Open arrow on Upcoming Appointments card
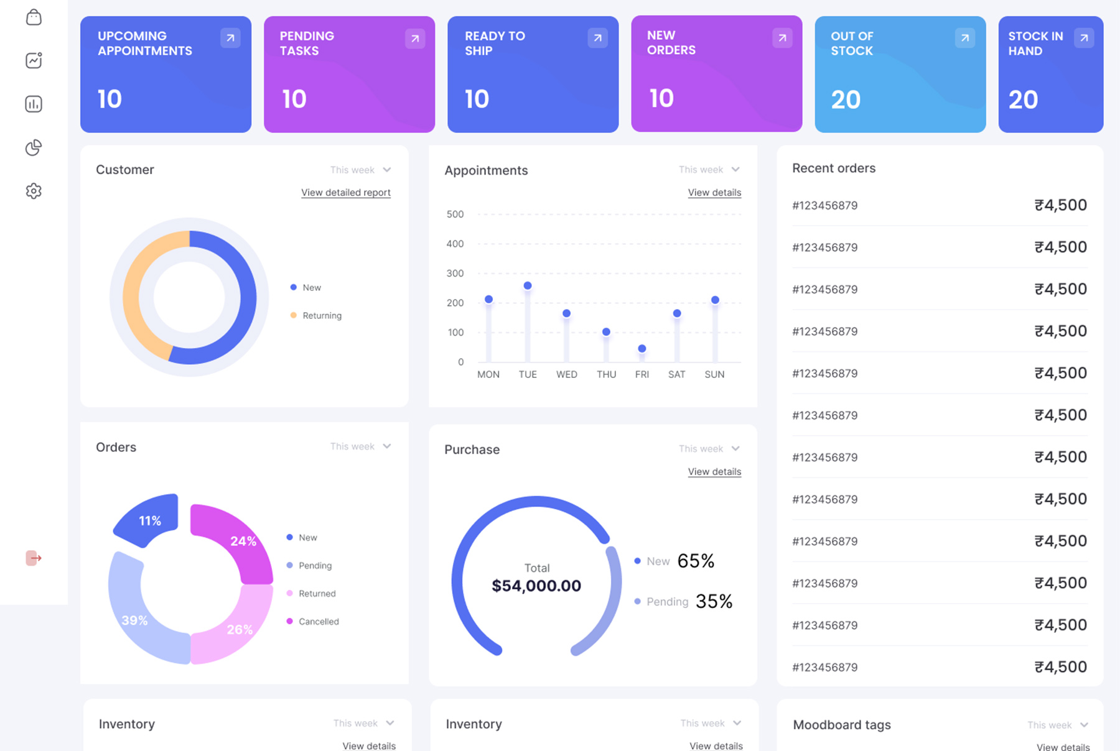Image resolution: width=1120 pixels, height=751 pixels. pyautogui.click(x=230, y=38)
